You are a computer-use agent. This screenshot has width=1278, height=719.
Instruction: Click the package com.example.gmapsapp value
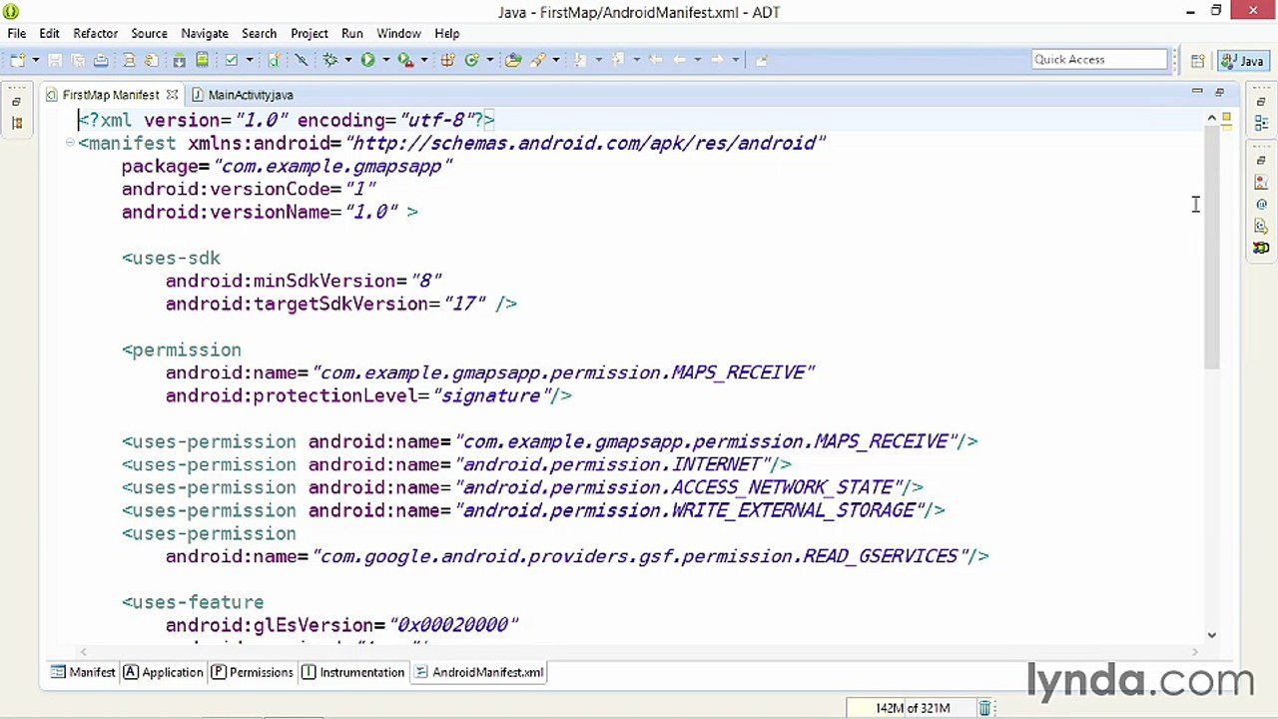332,166
